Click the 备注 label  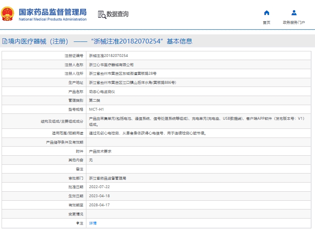tap(80, 169)
